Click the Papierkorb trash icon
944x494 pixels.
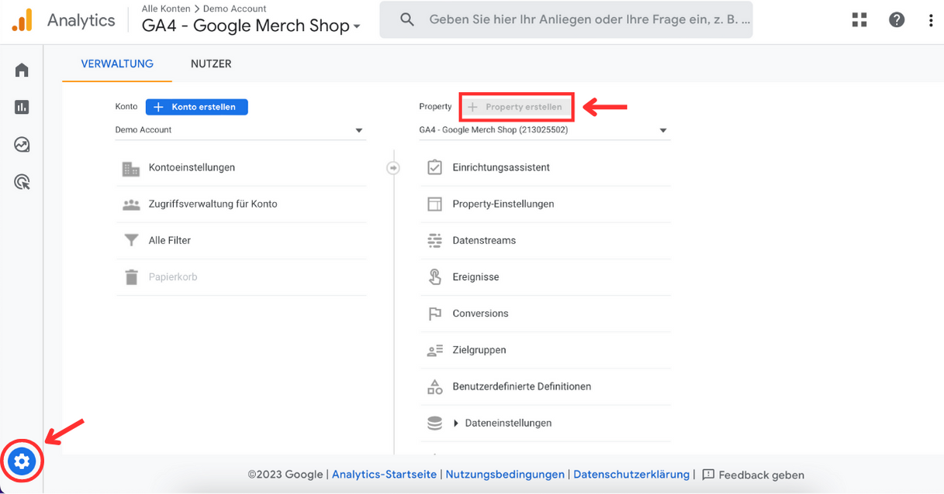131,277
